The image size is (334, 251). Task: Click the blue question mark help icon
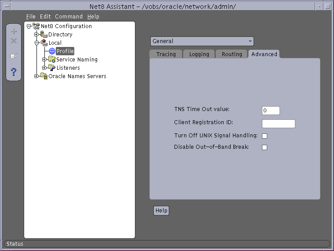pyautogui.click(x=14, y=72)
